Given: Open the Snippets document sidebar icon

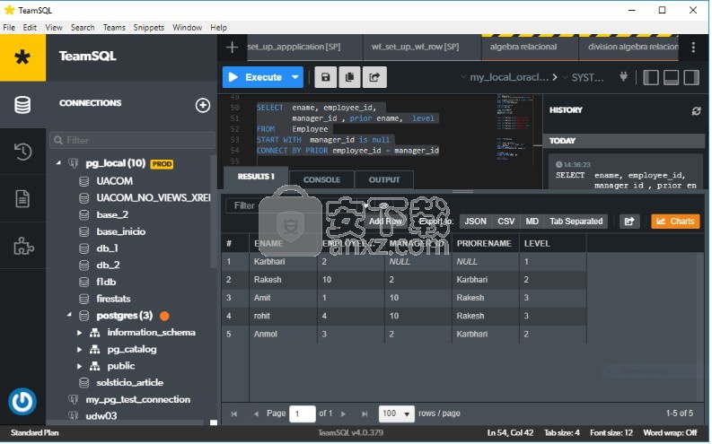Looking at the screenshot, I should click(x=22, y=198).
